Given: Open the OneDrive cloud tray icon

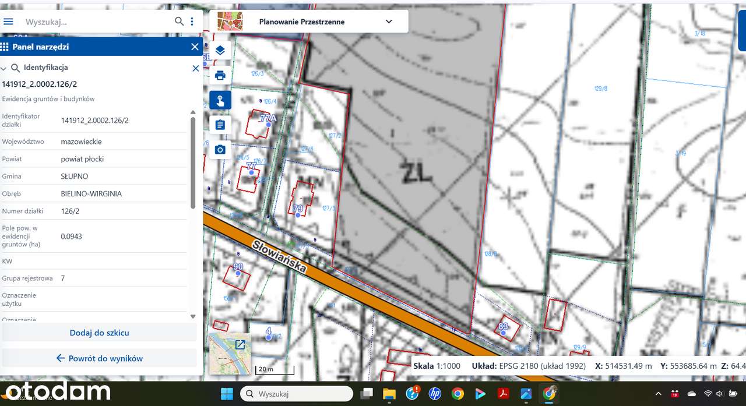Looking at the screenshot, I should coord(692,394).
